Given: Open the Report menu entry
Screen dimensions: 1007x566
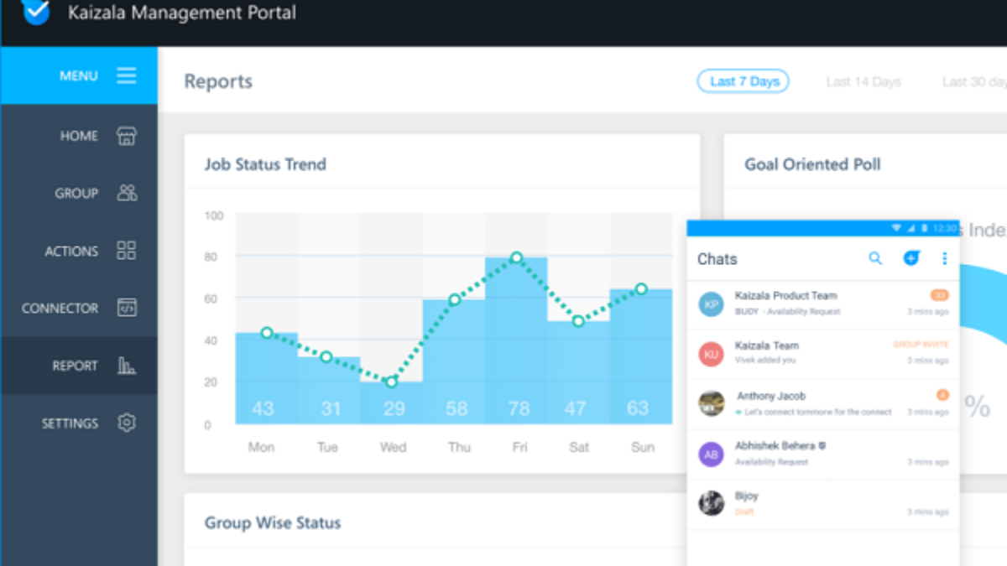Looking at the screenshot, I should [x=75, y=366].
